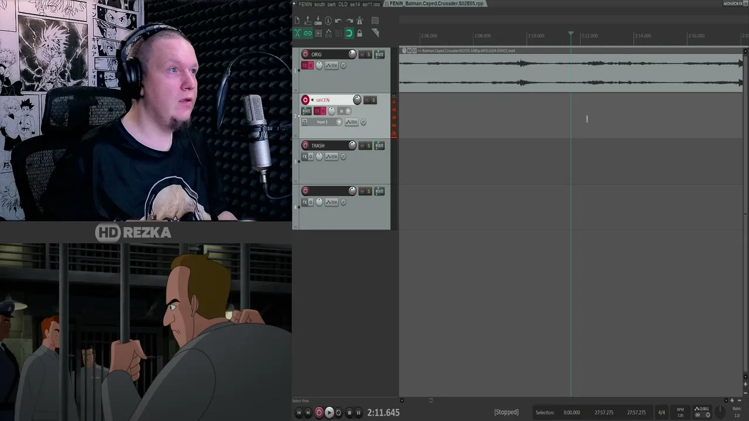Viewport: 749px width, 421px height.
Task: Pause playback in transport
Action: [x=359, y=413]
